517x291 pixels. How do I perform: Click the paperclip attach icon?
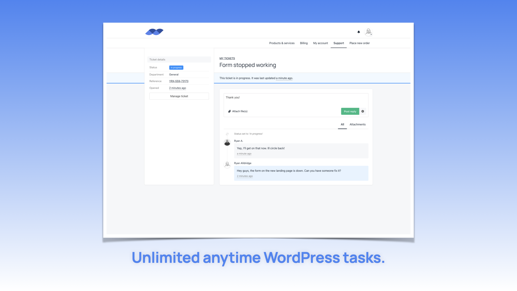click(229, 111)
